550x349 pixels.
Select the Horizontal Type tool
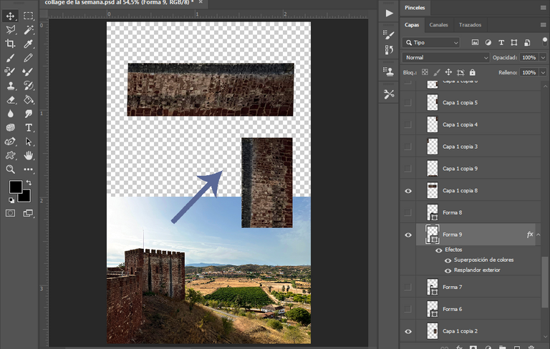click(29, 127)
